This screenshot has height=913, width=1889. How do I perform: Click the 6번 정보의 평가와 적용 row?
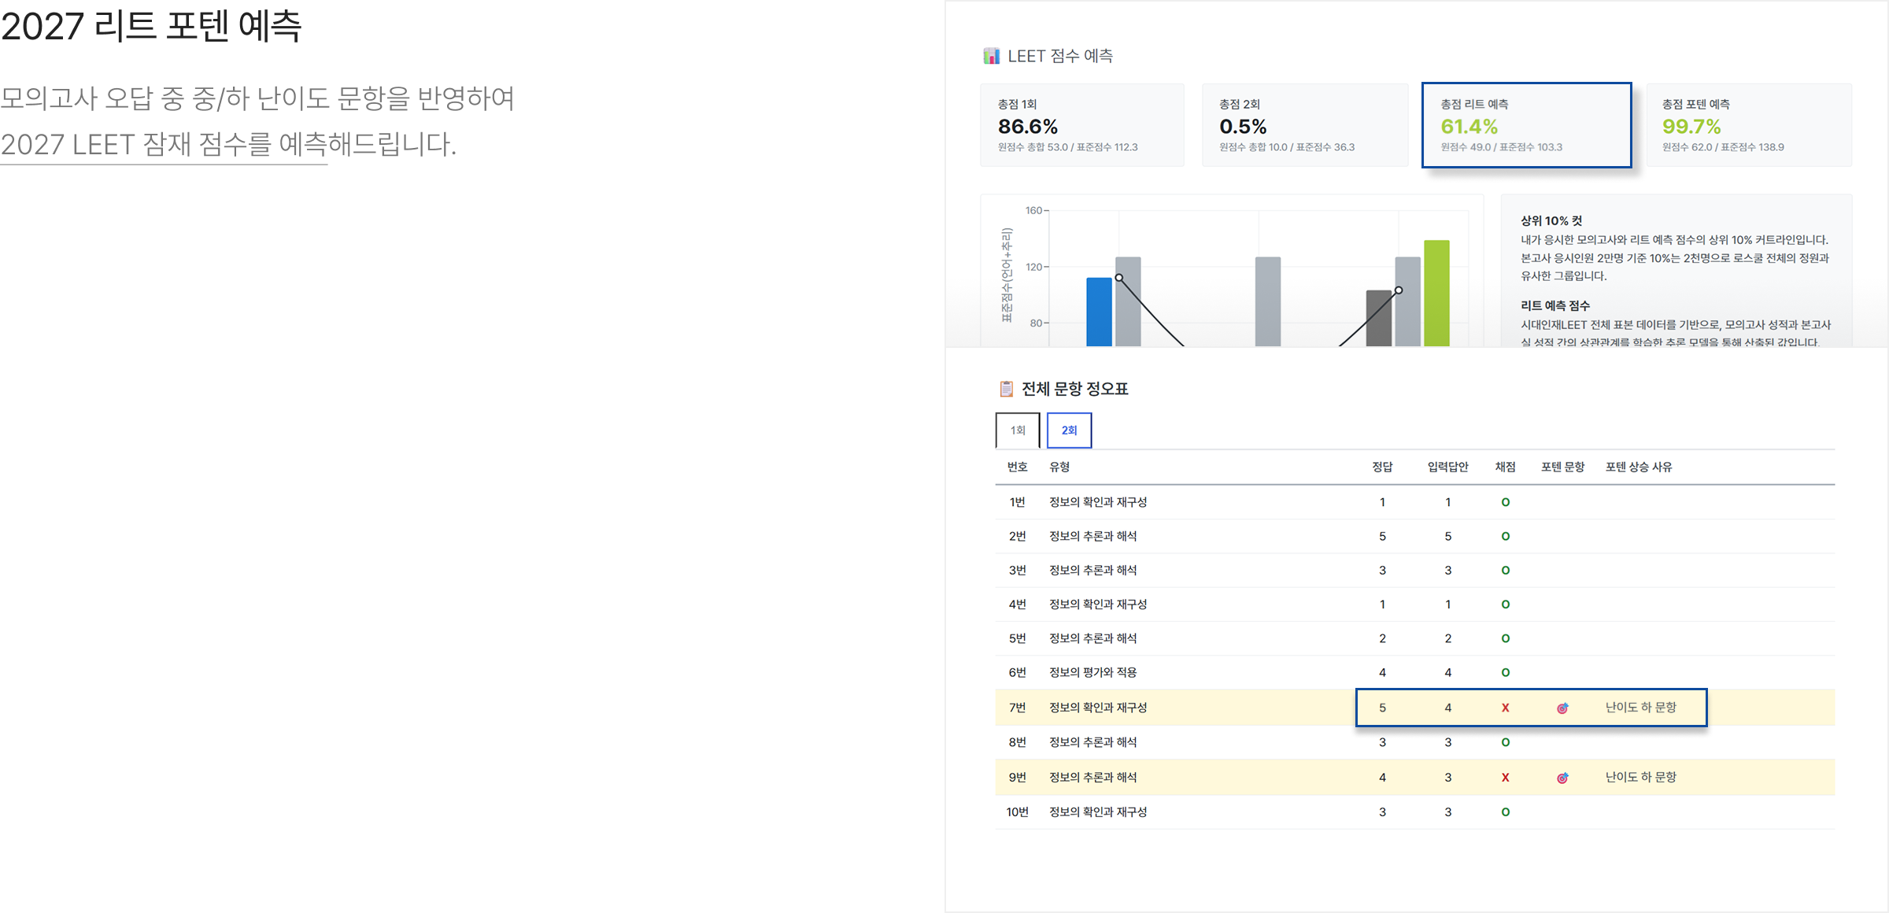click(1092, 673)
